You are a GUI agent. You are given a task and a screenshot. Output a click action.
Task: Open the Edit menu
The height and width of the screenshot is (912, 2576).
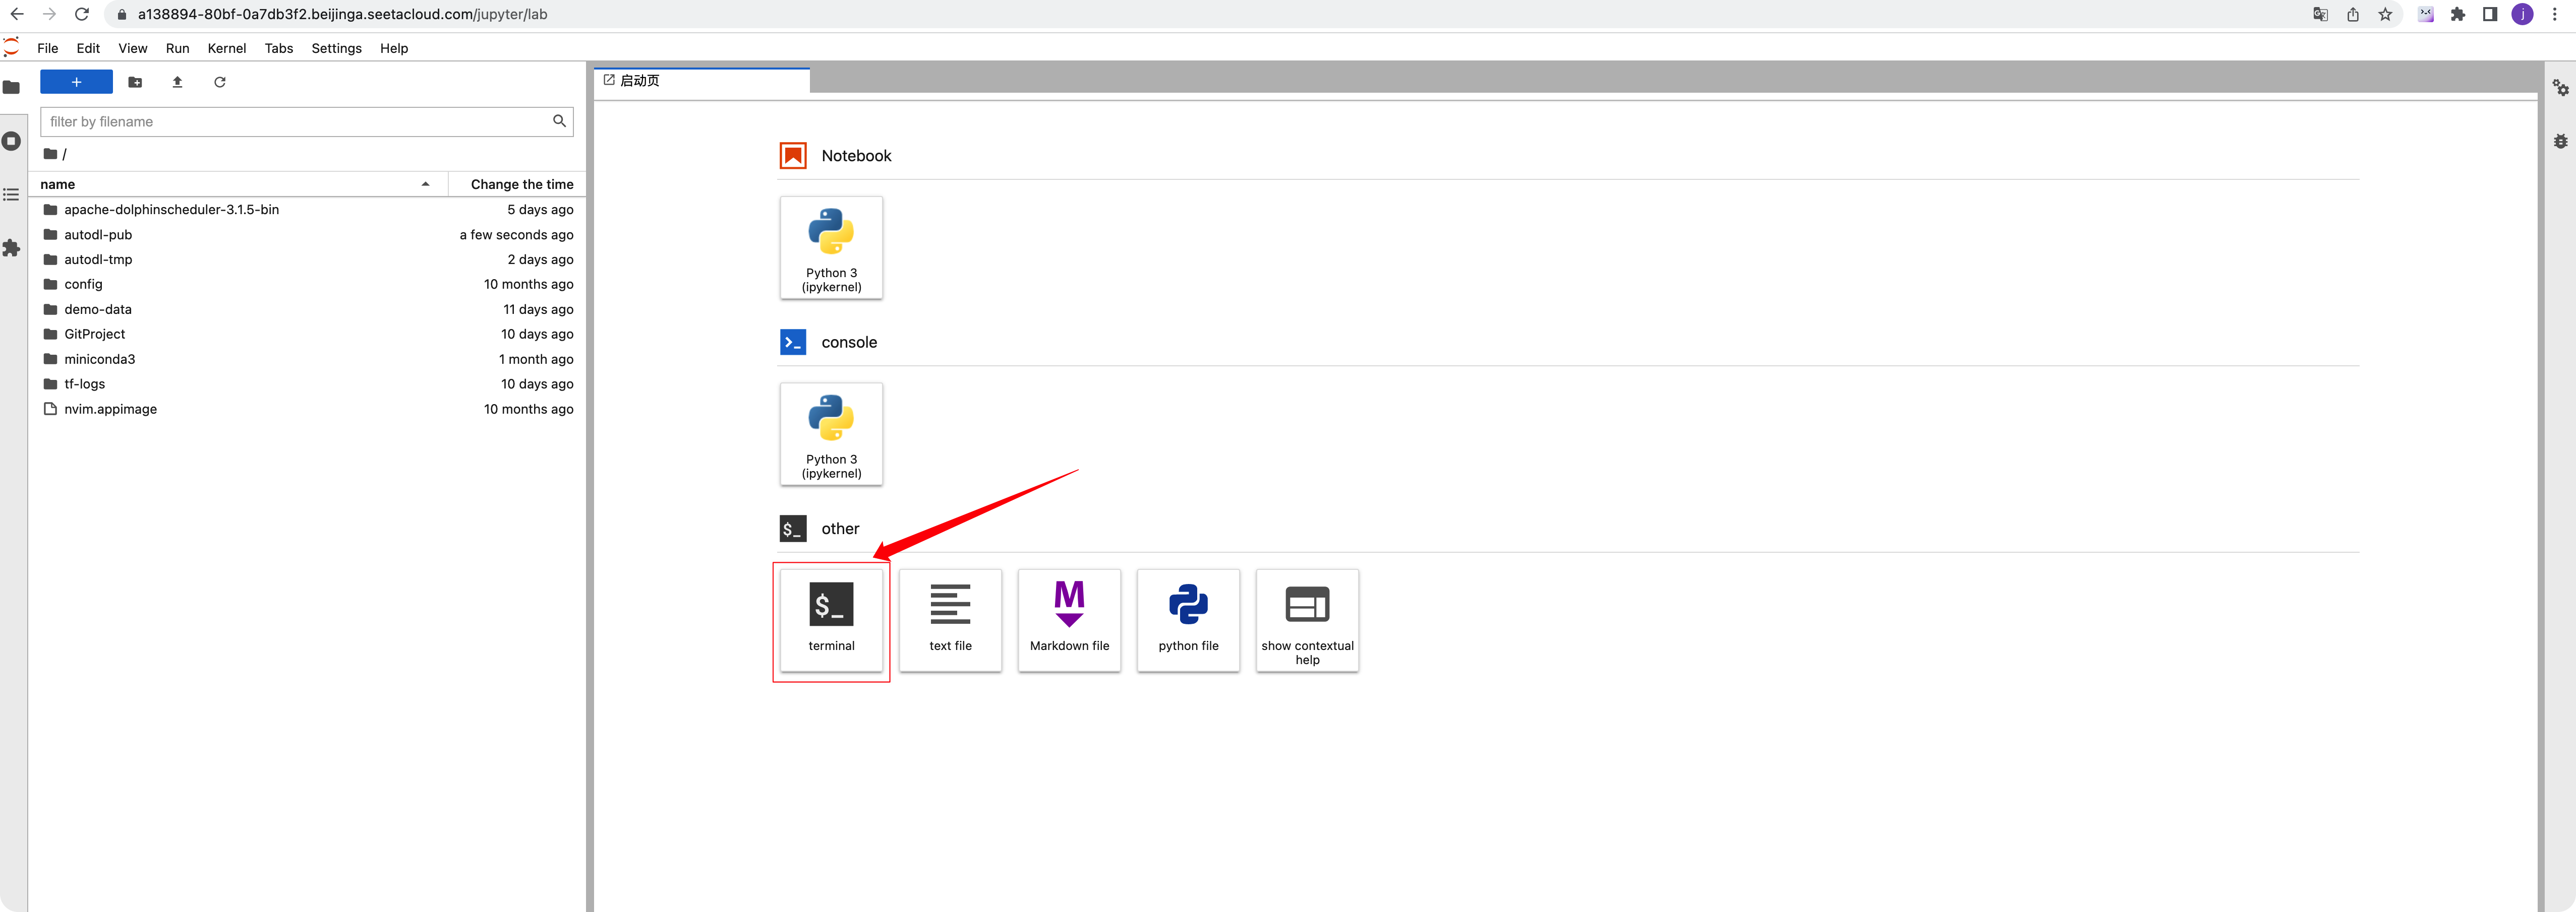point(88,48)
